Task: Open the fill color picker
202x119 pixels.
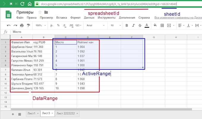Action: coord(155,25)
